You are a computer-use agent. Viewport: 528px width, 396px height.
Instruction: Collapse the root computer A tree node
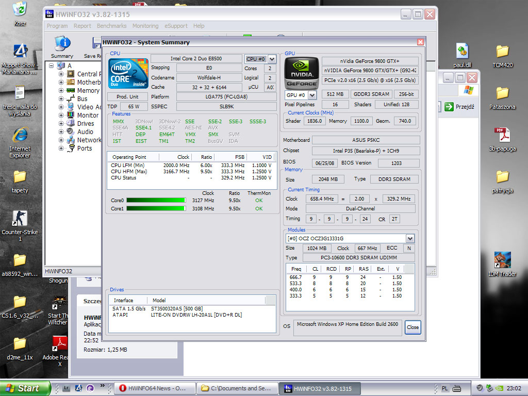(x=51, y=65)
